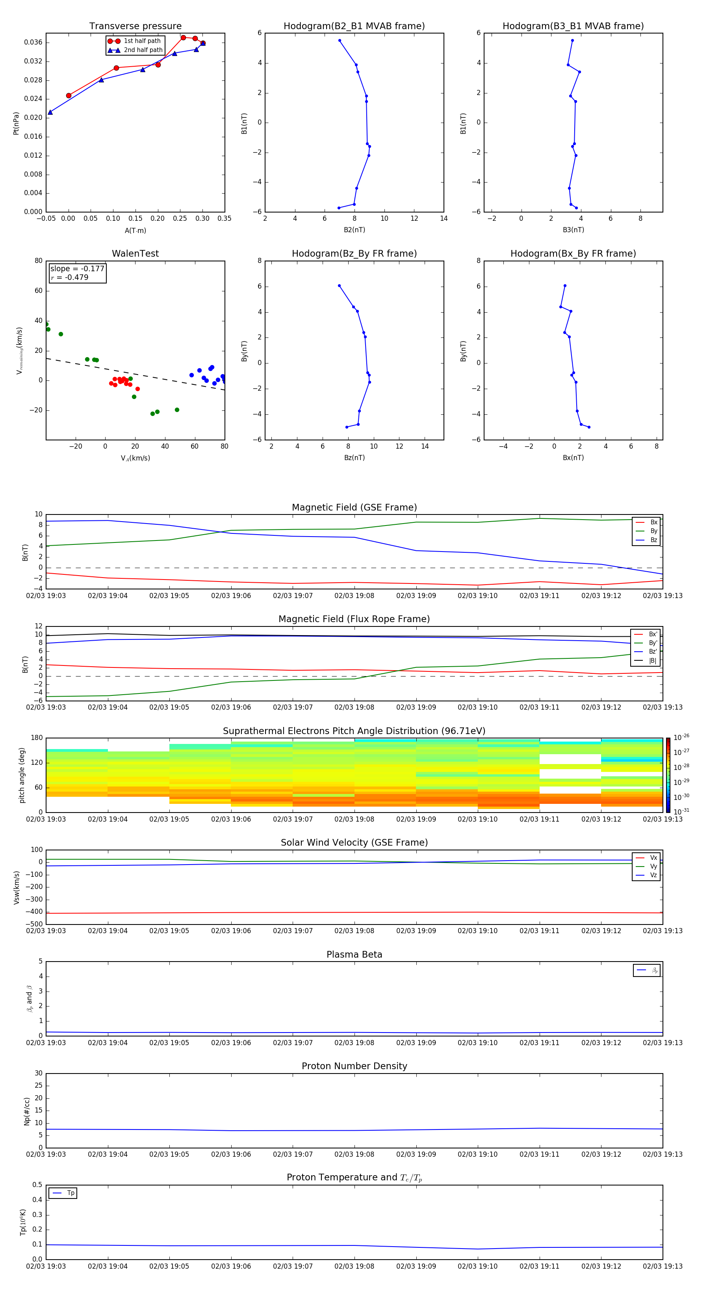This screenshot has height=1301, width=709.
Task: Click the 'Hodogram(Bz_By FR frame)' title
Action: click(354, 253)
